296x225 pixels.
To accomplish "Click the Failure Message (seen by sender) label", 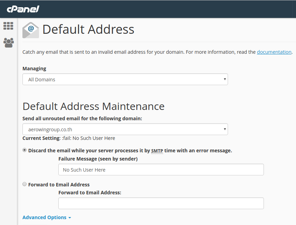I will point(98,159).
